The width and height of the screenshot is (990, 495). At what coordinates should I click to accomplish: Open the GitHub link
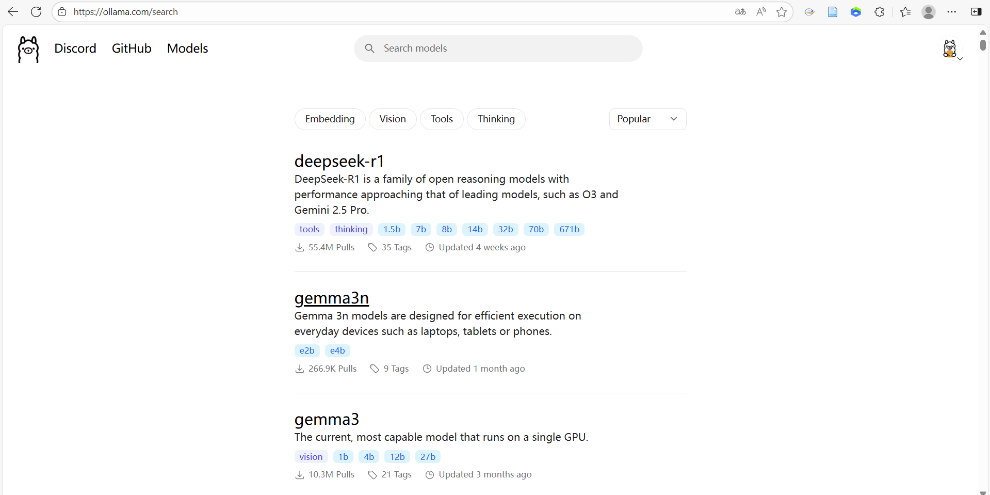click(x=132, y=49)
